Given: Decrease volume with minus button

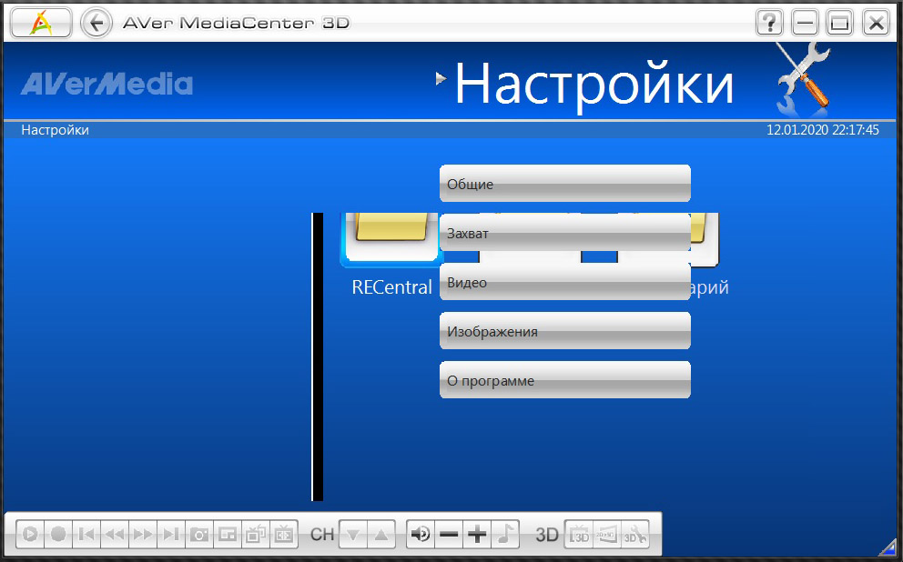Looking at the screenshot, I should click(449, 534).
